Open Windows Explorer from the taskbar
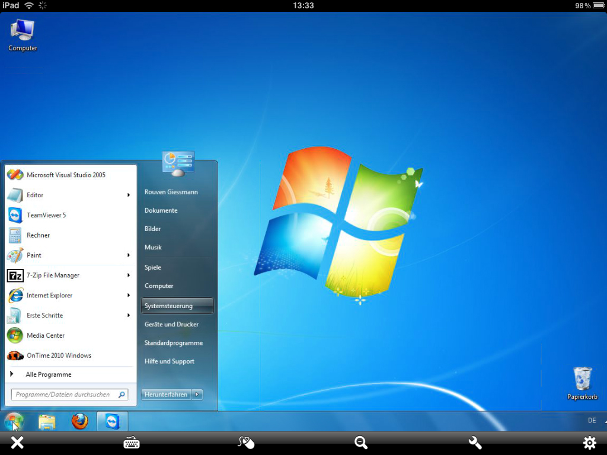The height and width of the screenshot is (455, 607). pos(47,421)
